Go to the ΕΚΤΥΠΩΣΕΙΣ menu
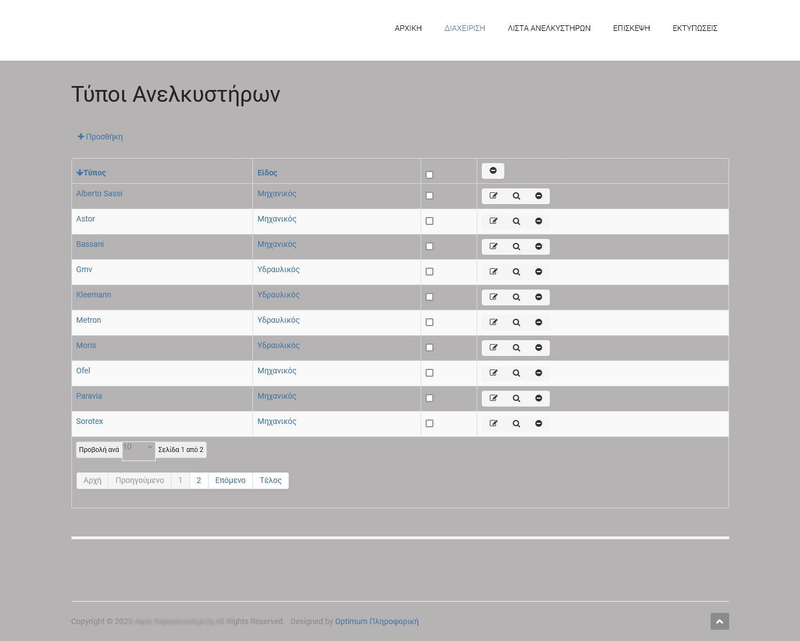The height and width of the screenshot is (641, 800). tap(695, 28)
